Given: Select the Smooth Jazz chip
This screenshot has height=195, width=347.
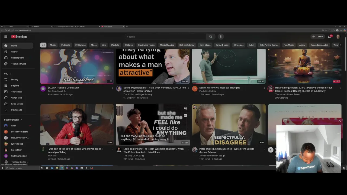Looking at the screenshot, I should click(222, 45).
